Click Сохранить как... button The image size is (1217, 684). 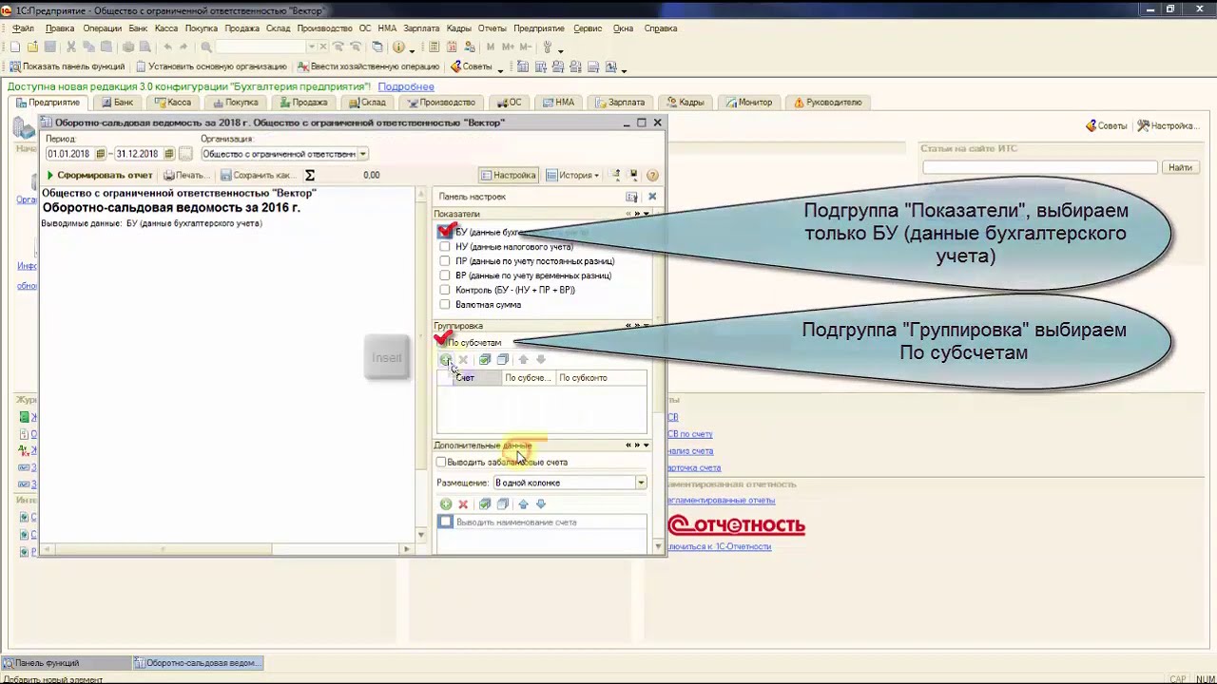click(258, 175)
